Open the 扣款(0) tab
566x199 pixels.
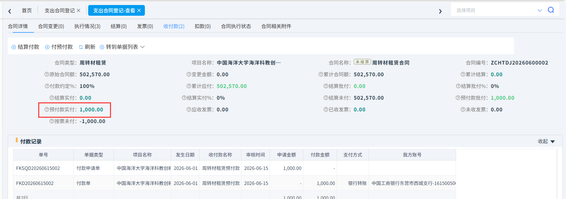pos(203,26)
